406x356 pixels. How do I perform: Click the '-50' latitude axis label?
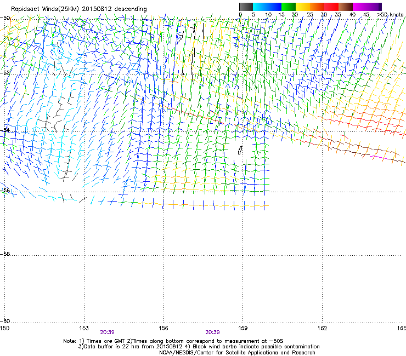click(5, 18)
